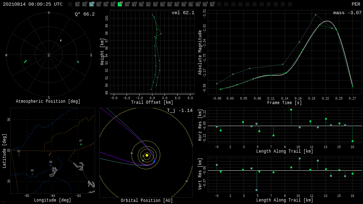Click the timestamp 20210814 08:00:25 UTC
The width and height of the screenshot is (363, 204).
(33, 4)
